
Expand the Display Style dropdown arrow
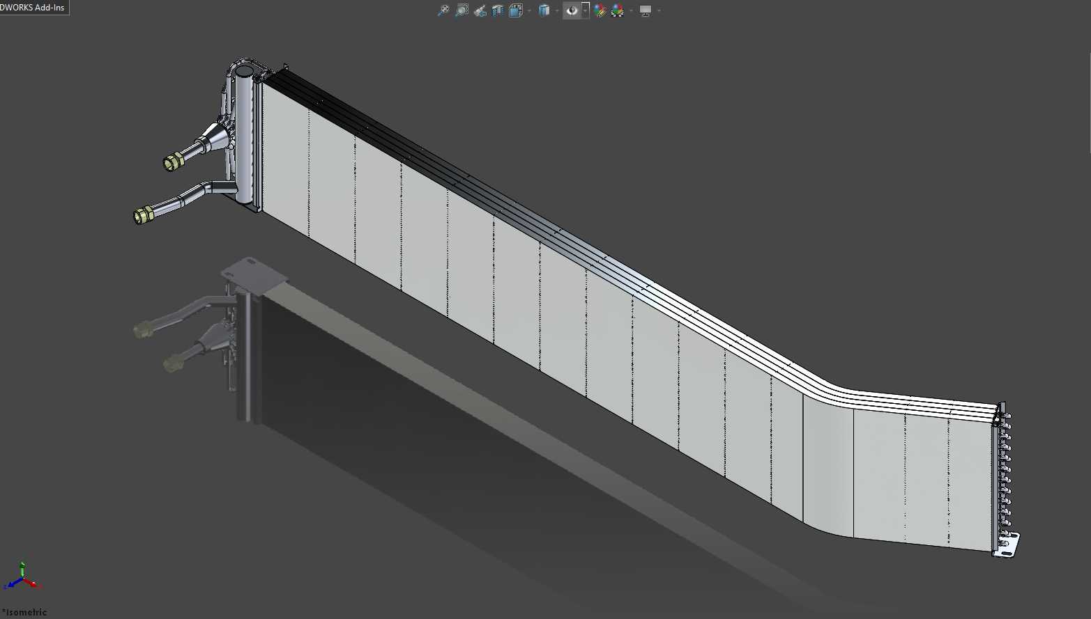tap(557, 10)
